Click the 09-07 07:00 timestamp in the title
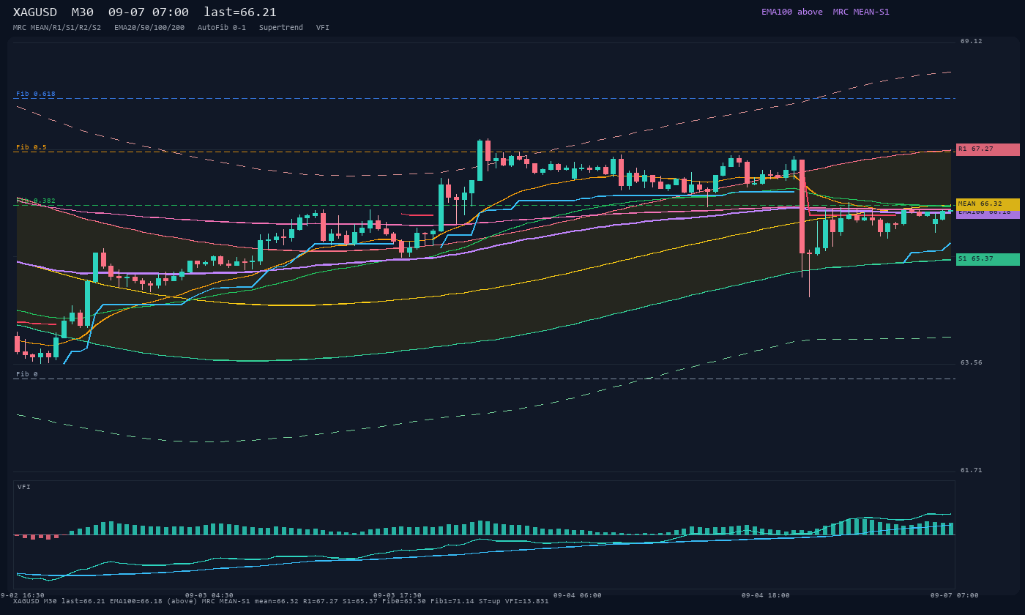Viewport: 1025px width, 615px height. pyautogui.click(x=149, y=12)
